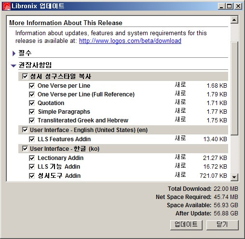This screenshot has height=239, width=245.
Task: Uncheck the 성서도구 Addin checkbox
Action: [x=32, y=176]
